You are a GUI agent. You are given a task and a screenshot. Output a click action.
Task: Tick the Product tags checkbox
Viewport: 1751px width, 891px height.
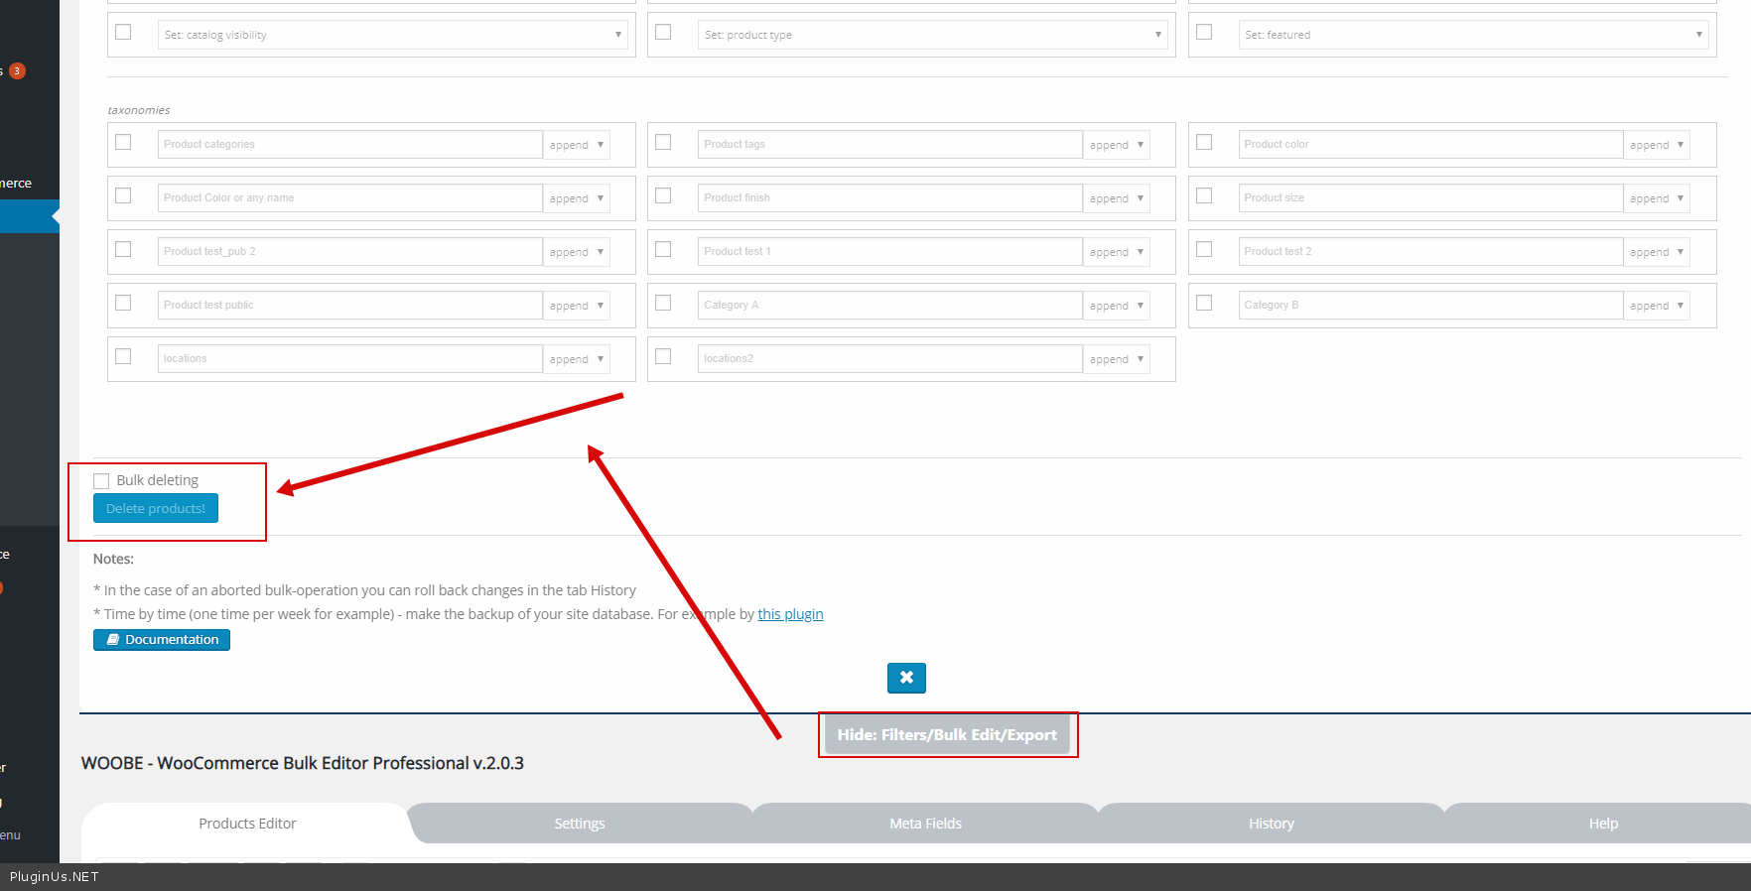pos(663,142)
